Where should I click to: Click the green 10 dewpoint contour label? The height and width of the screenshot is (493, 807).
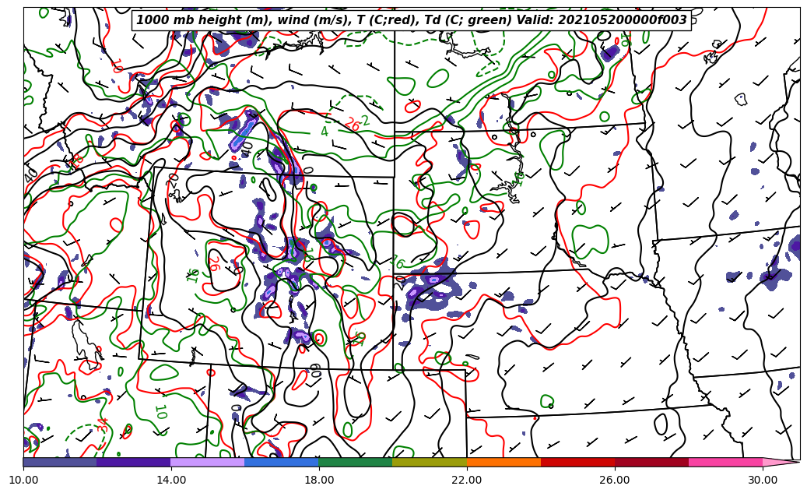point(160,412)
